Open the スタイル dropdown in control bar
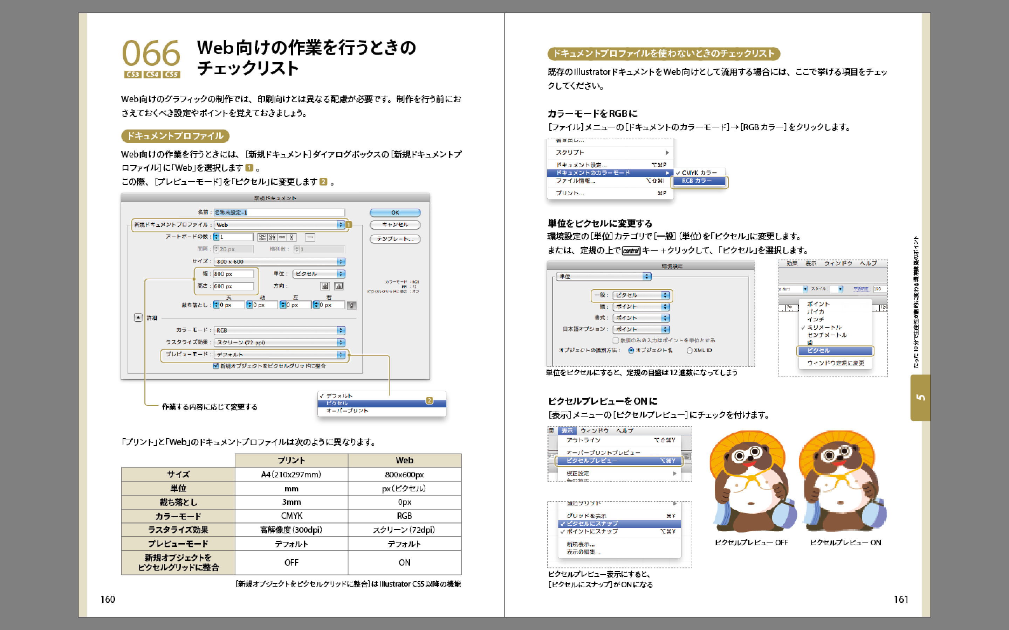1009x630 pixels. tap(836, 289)
